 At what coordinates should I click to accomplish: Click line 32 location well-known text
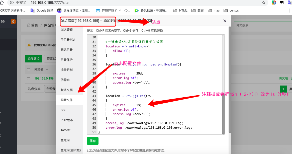click(x=127, y=46)
